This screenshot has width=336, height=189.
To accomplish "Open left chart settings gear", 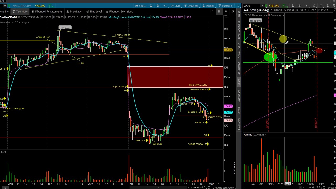I will point(157,6).
